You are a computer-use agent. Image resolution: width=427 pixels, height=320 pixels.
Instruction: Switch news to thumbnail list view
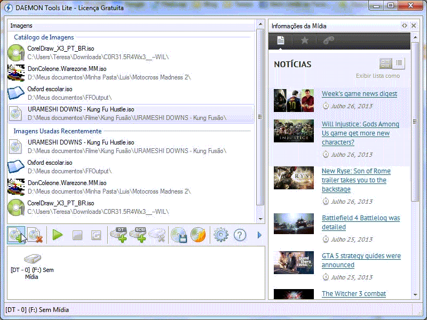(x=385, y=63)
